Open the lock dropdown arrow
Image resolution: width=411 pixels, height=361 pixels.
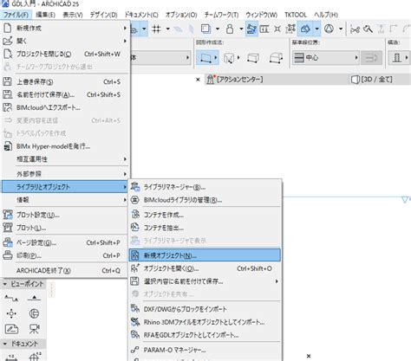tap(241, 29)
